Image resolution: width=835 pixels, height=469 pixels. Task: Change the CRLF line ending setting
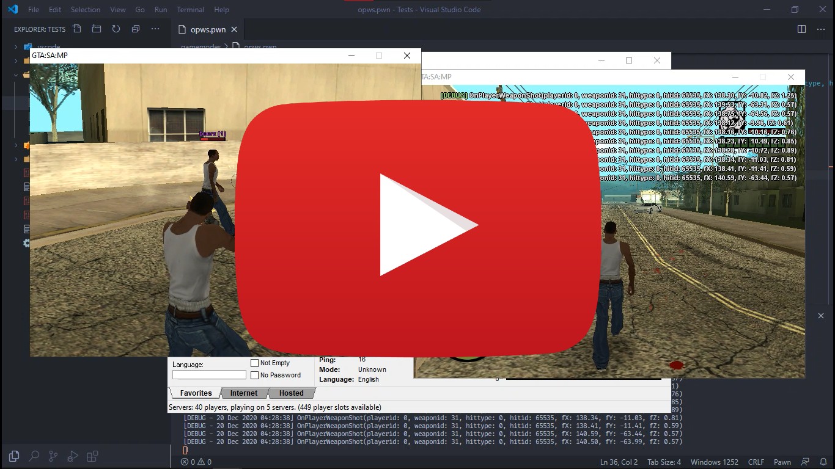point(756,462)
